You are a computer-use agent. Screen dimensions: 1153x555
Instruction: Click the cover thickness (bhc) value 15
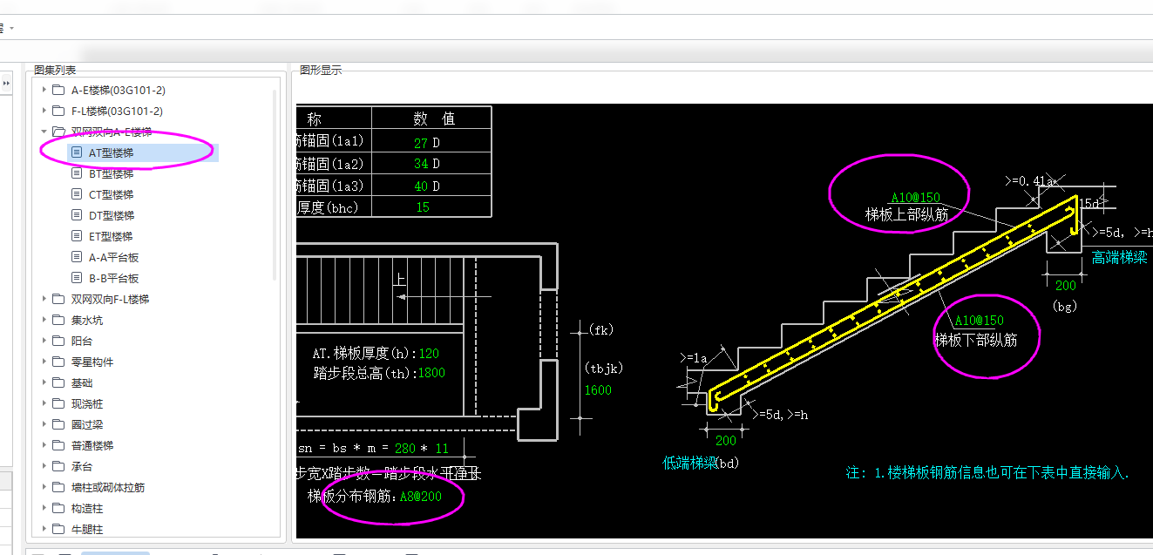click(x=423, y=207)
